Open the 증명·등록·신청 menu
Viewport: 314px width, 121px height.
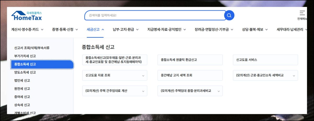[x=65, y=30]
